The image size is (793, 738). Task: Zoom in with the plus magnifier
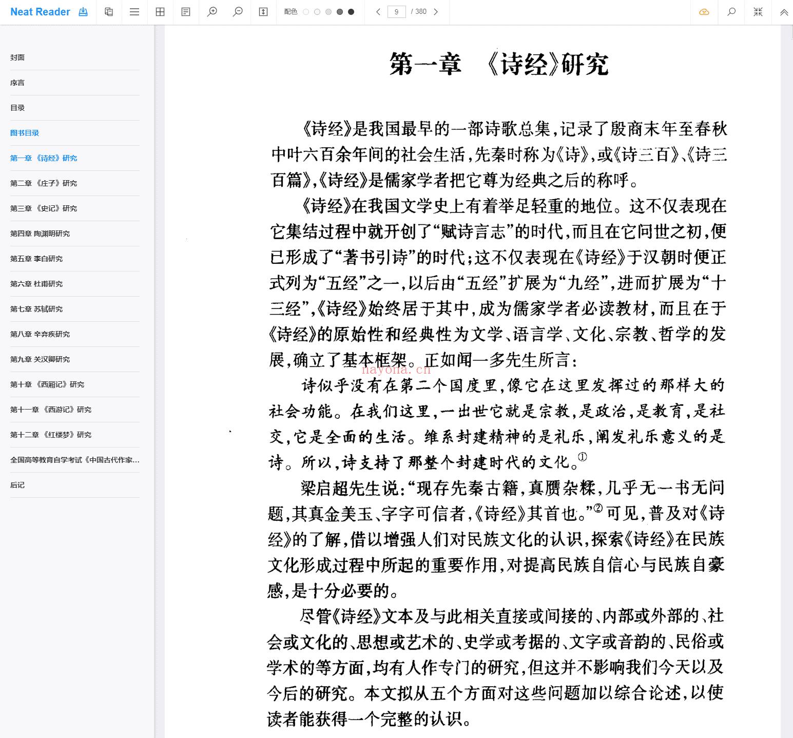pyautogui.click(x=212, y=12)
